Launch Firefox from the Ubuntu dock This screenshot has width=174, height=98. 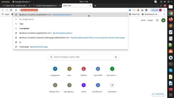171,19
